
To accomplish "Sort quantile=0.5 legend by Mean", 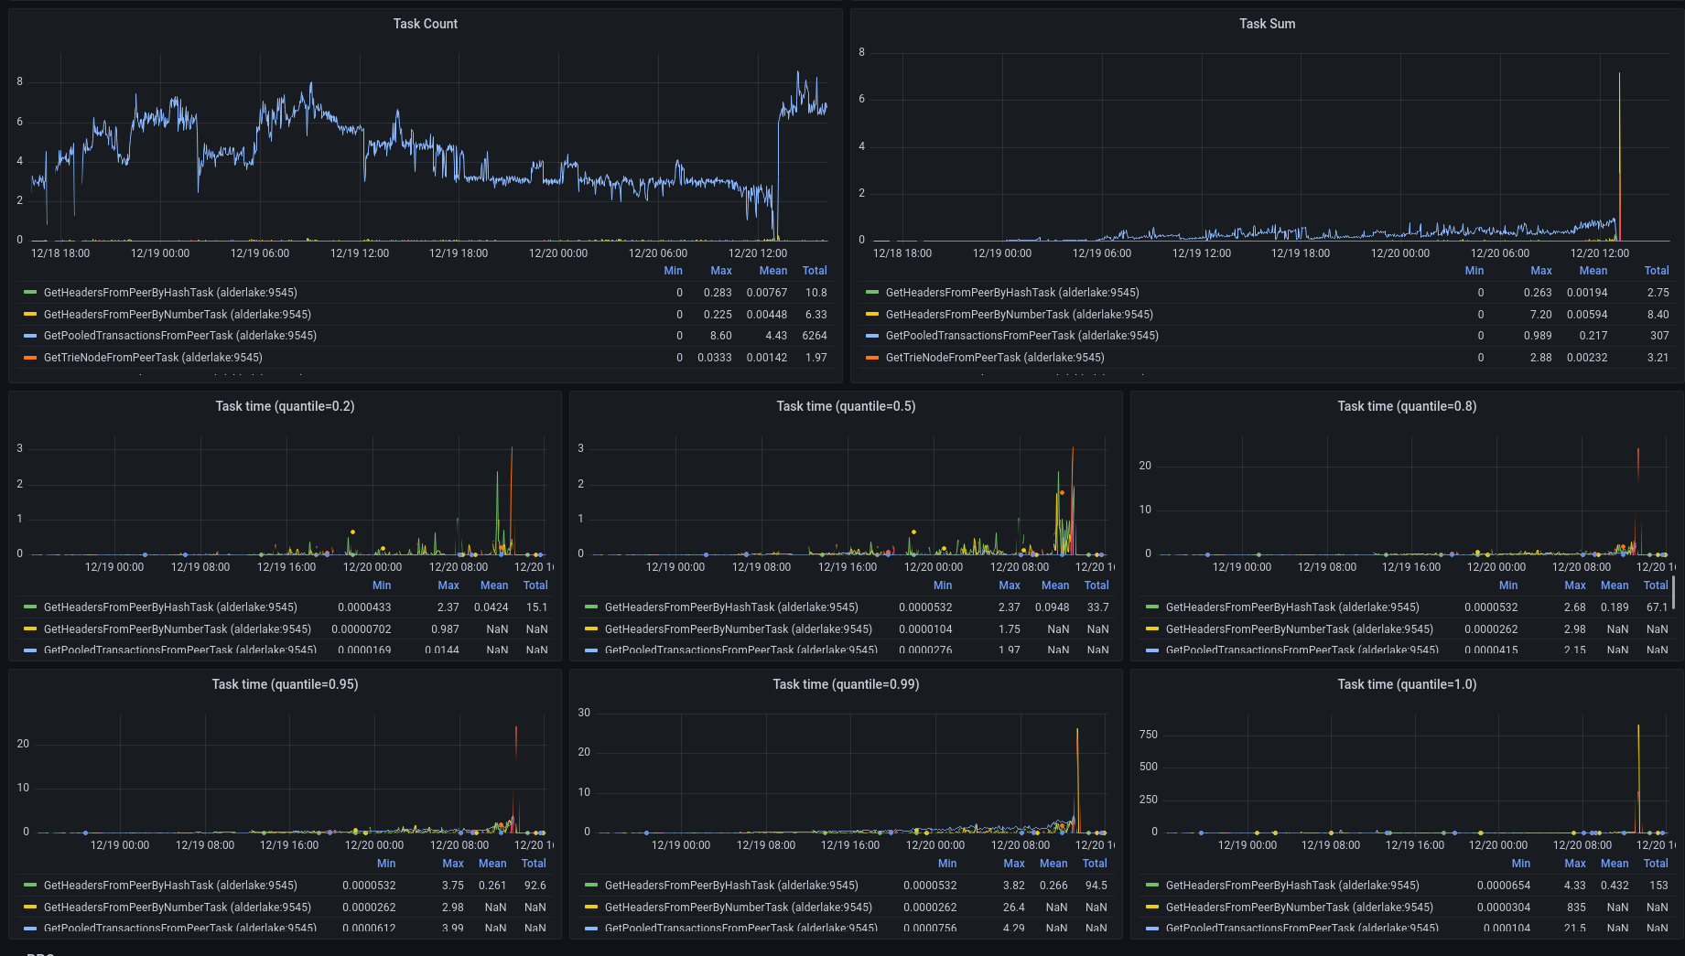I will [1055, 585].
